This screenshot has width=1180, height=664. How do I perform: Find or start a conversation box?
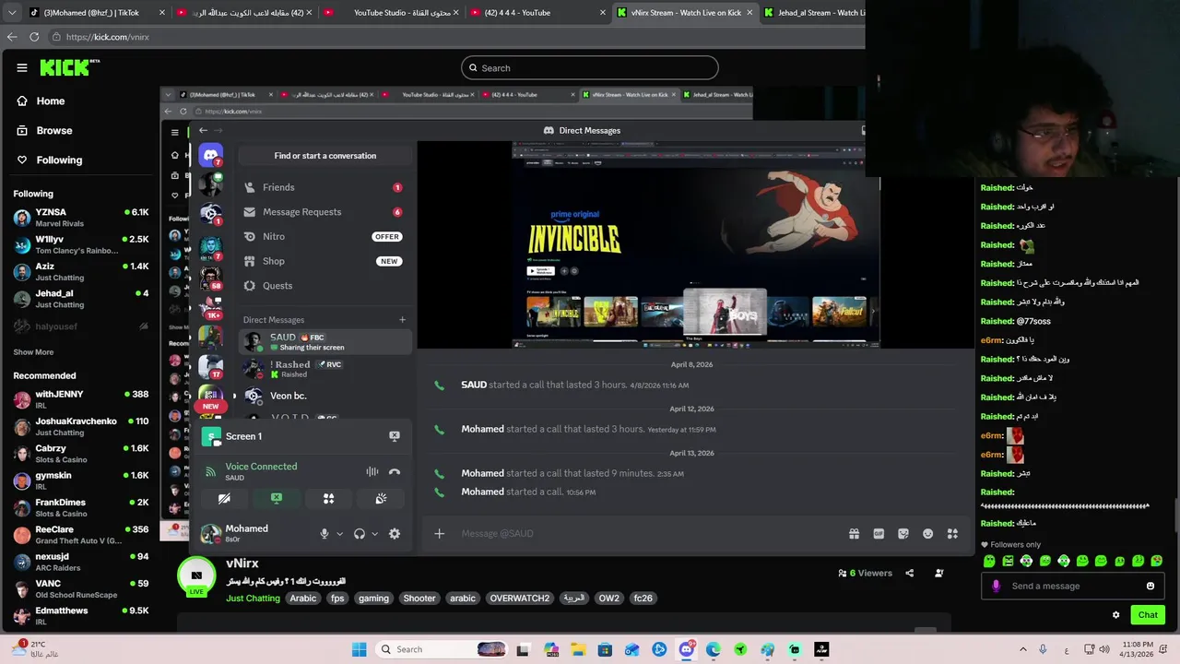pyautogui.click(x=324, y=156)
